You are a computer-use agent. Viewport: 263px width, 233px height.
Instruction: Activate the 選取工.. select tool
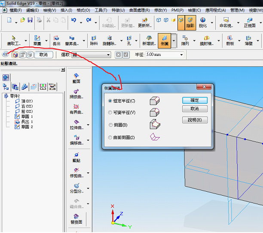click(14, 41)
